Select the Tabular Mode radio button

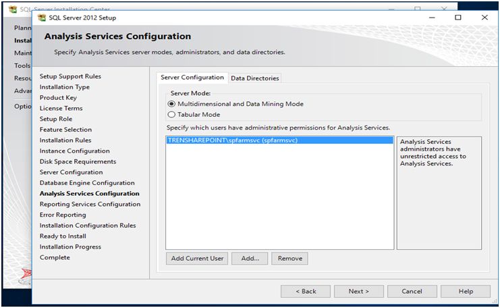point(171,115)
